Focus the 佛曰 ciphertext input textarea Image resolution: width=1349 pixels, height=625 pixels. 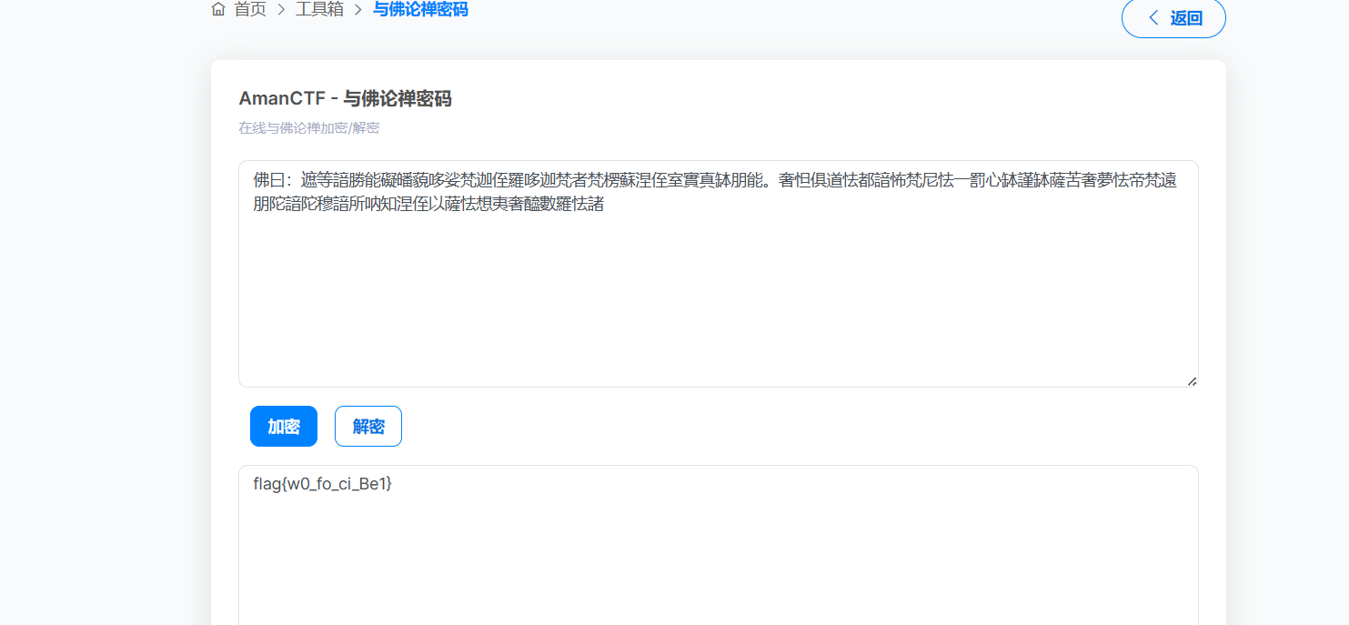(719, 274)
